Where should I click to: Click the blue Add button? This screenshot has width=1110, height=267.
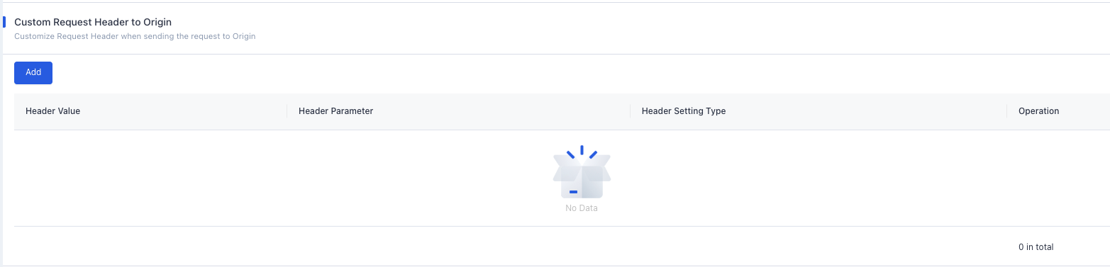[33, 73]
